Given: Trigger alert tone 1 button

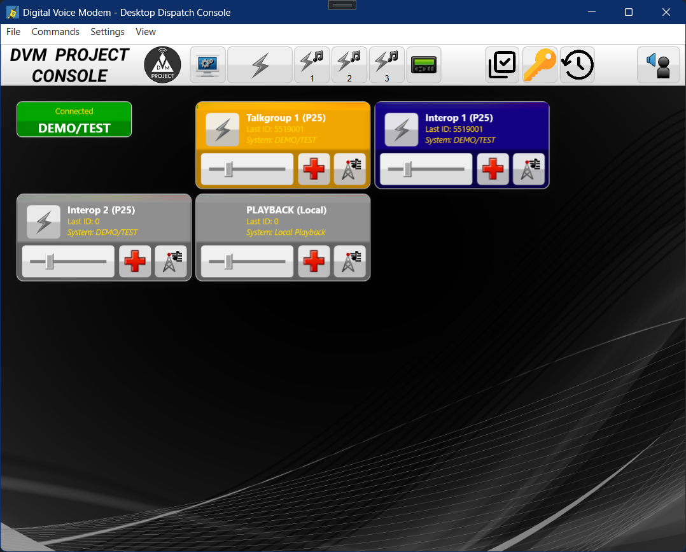Looking at the screenshot, I should coord(312,65).
